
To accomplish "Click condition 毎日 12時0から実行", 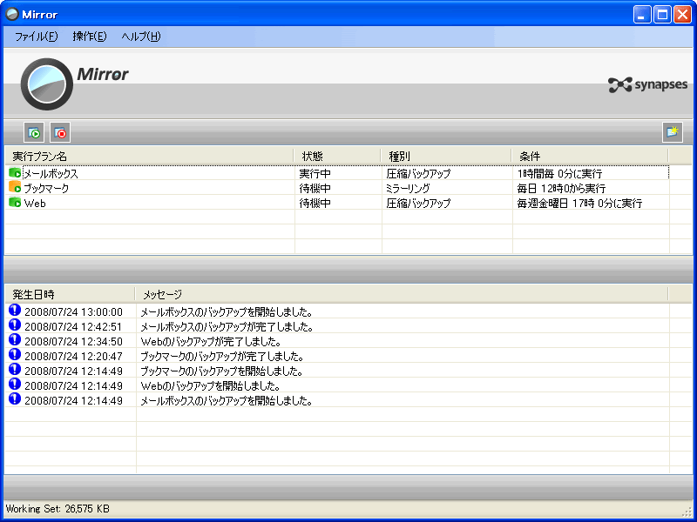I will [561, 189].
